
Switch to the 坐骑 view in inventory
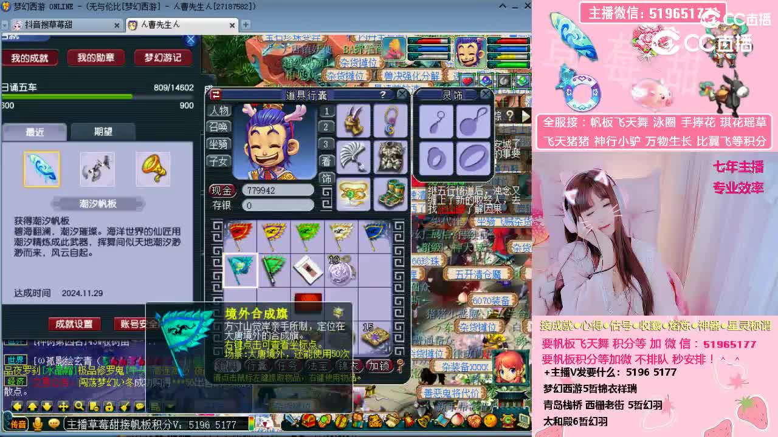coord(219,144)
